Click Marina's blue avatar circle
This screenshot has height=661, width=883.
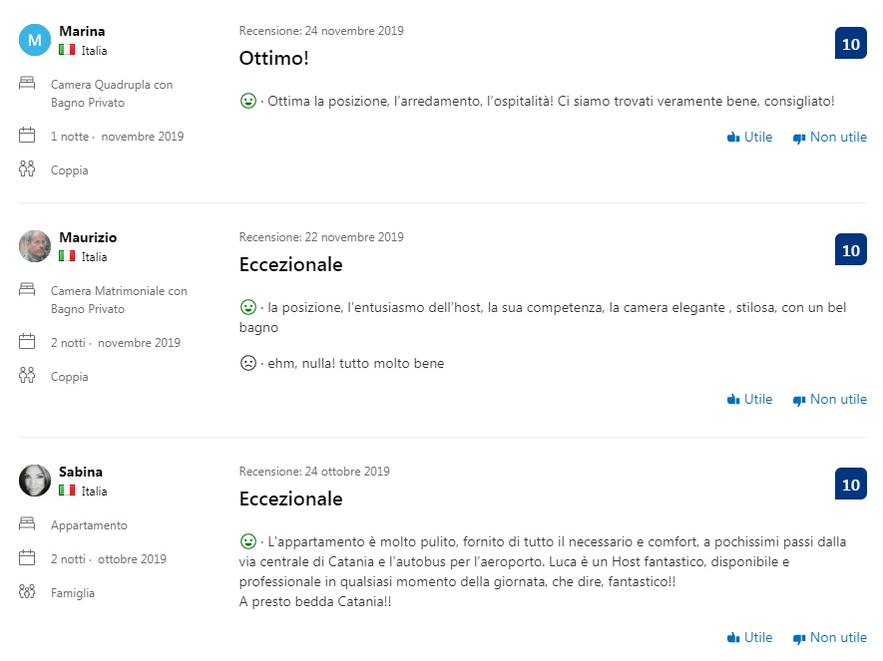click(x=35, y=40)
